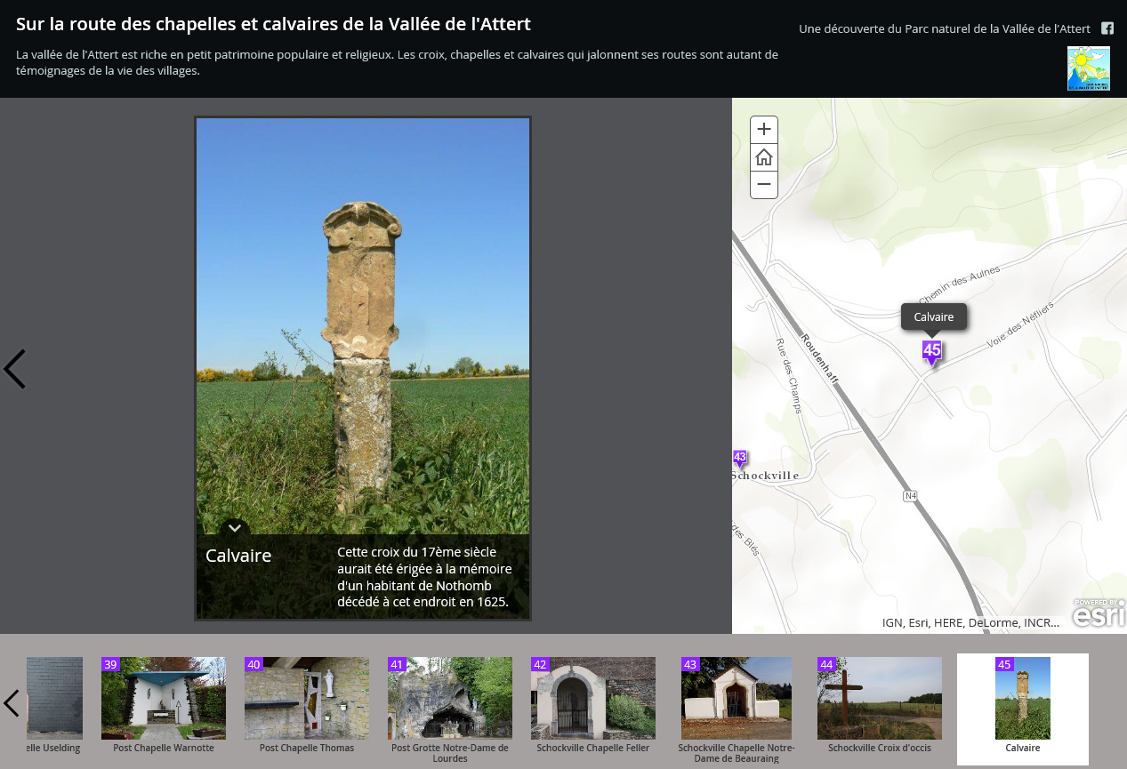
Task: Open the map attribution text link
Action: point(970,623)
